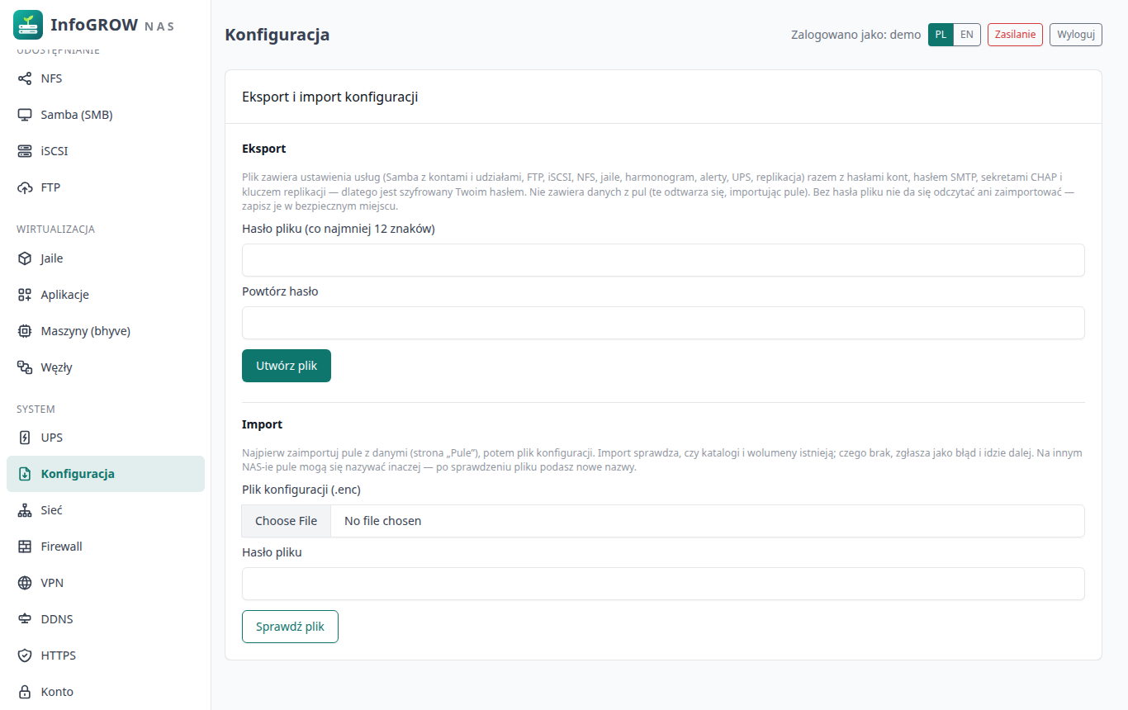The width and height of the screenshot is (1128, 710).
Task: Switch language to EN
Action: pyautogui.click(x=967, y=35)
